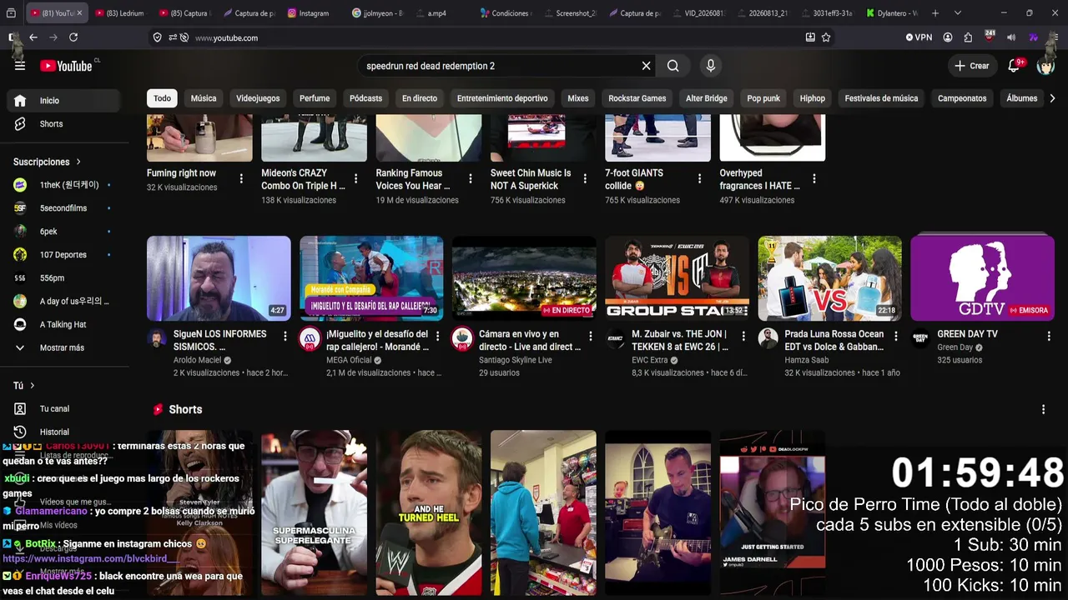
Task: Open menu for "Prada Luna Rossa Ocean" video
Action: point(895,337)
